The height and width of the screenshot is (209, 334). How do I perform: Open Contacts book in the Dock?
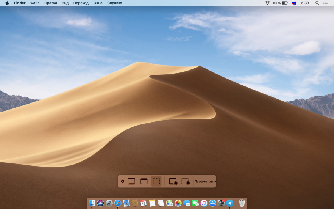pos(135,203)
